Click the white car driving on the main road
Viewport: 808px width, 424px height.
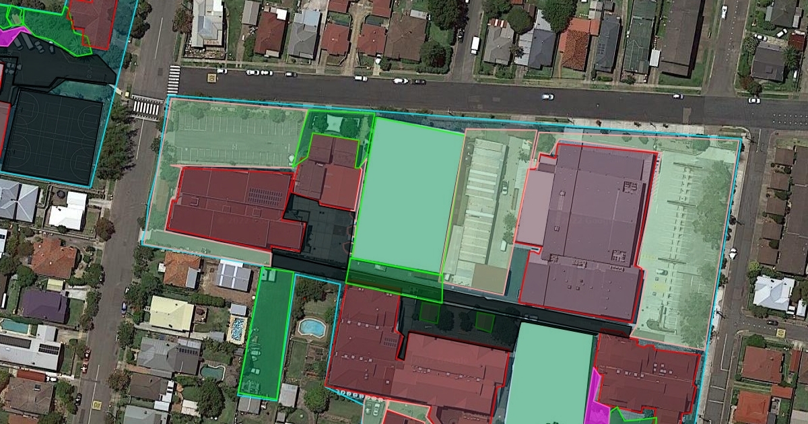coord(547,96)
